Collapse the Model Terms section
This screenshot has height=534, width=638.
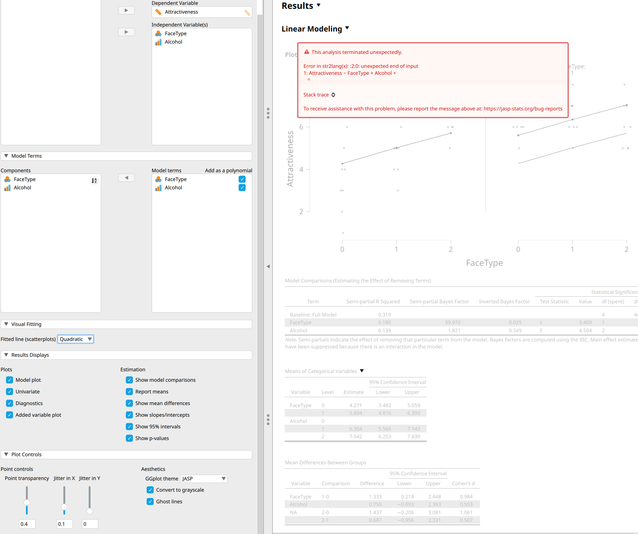tap(6, 156)
